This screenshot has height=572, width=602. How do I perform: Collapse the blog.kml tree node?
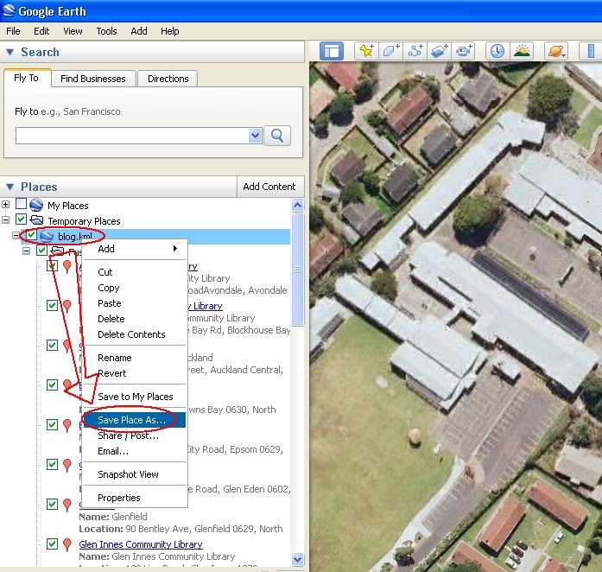coord(16,236)
